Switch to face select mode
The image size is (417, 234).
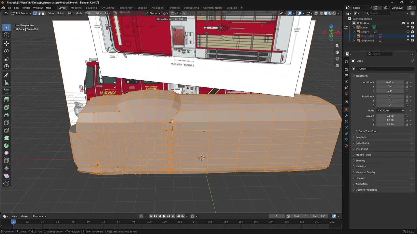click(43, 13)
